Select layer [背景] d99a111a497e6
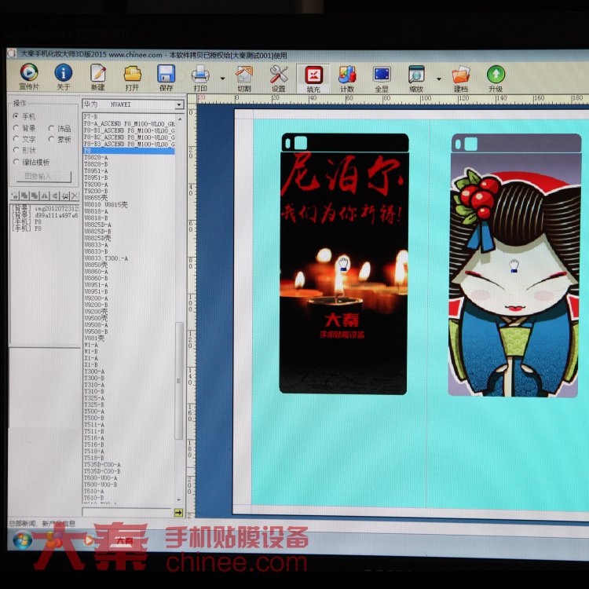 coord(45,215)
